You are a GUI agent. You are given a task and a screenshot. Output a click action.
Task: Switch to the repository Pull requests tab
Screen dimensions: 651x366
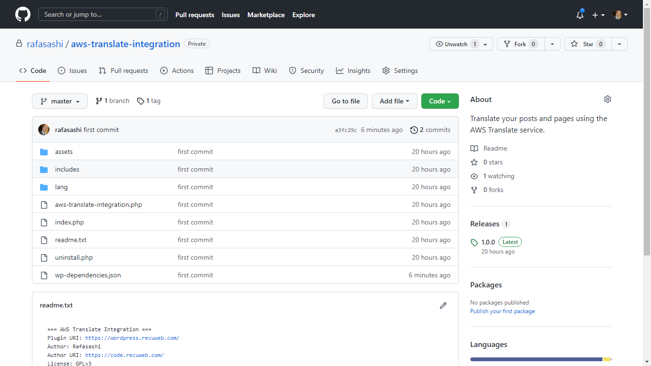pyautogui.click(x=123, y=71)
